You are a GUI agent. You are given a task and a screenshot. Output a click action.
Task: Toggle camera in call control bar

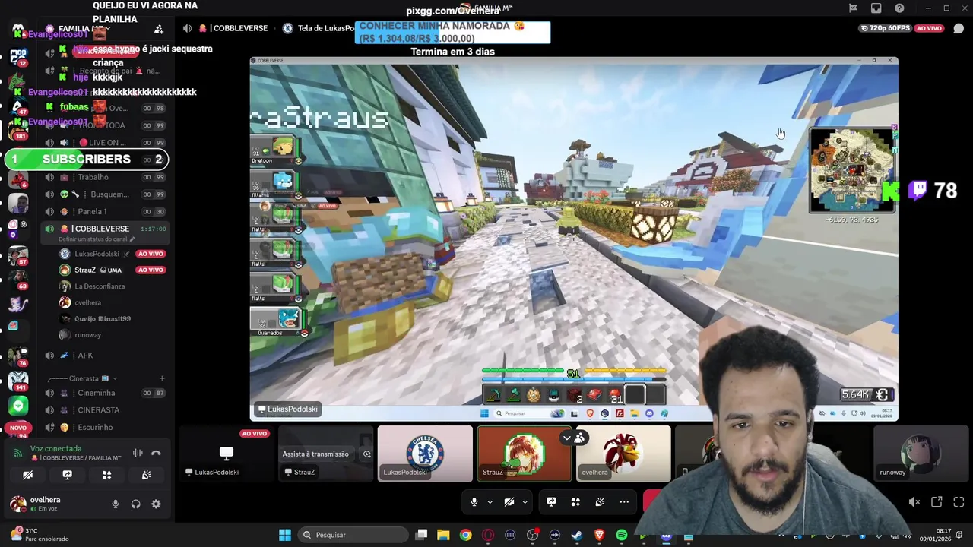(509, 502)
